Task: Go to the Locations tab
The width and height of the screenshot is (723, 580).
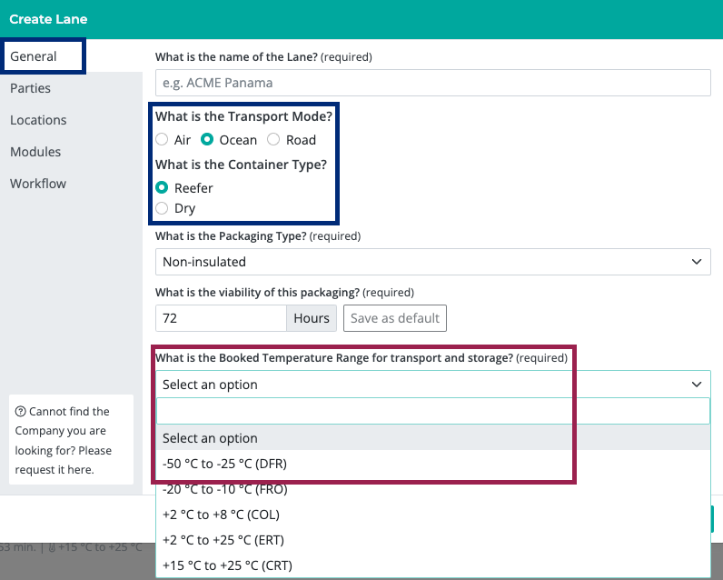Action: [38, 120]
